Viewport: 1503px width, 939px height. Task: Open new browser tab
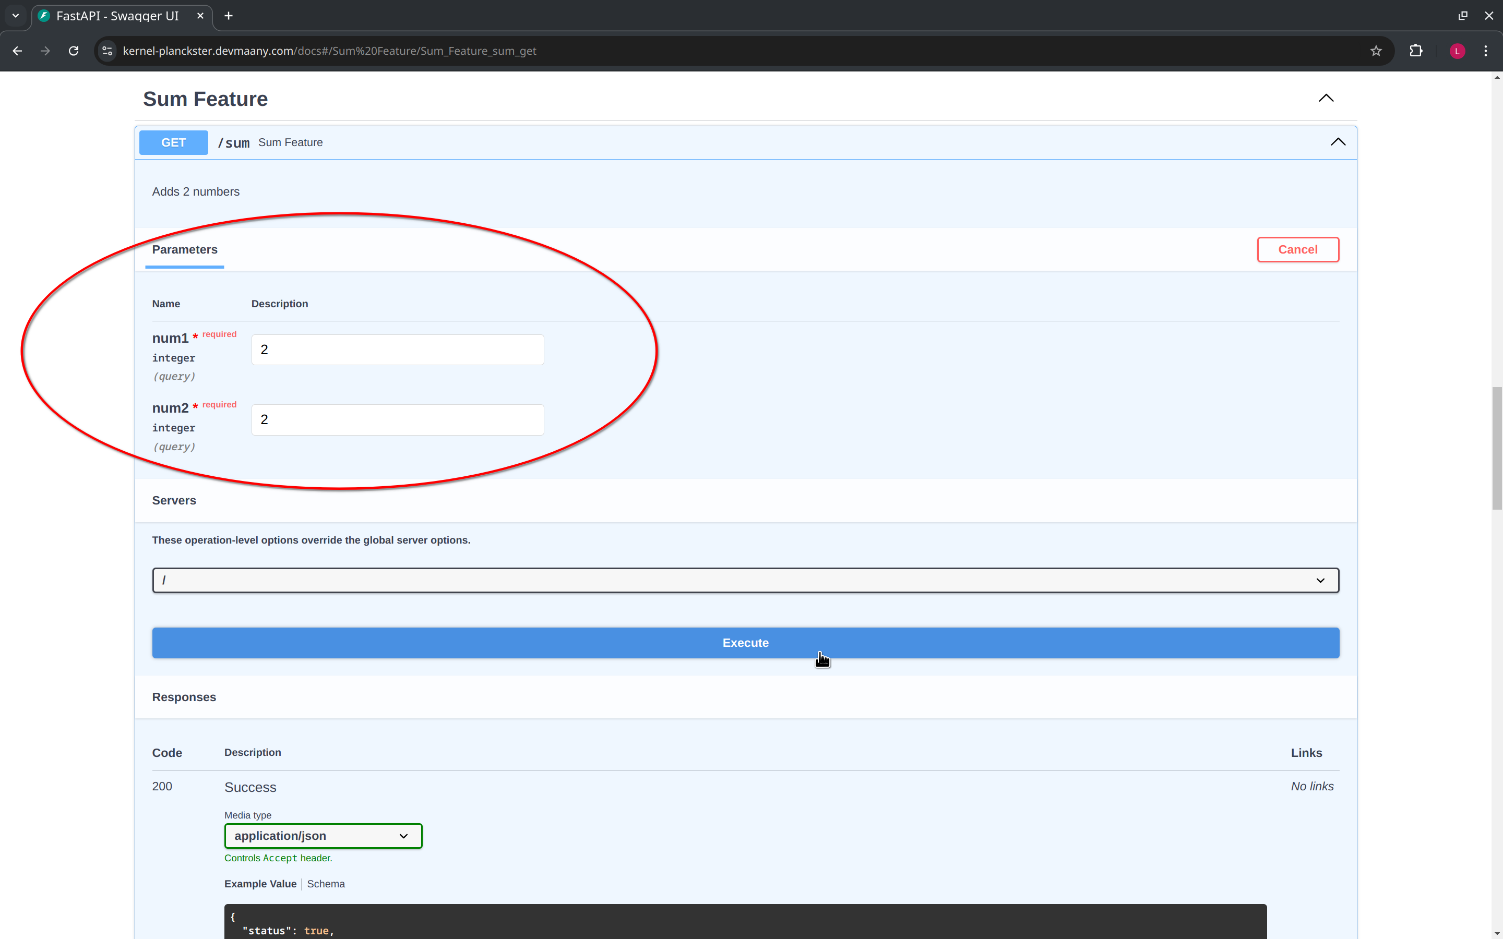pos(229,16)
